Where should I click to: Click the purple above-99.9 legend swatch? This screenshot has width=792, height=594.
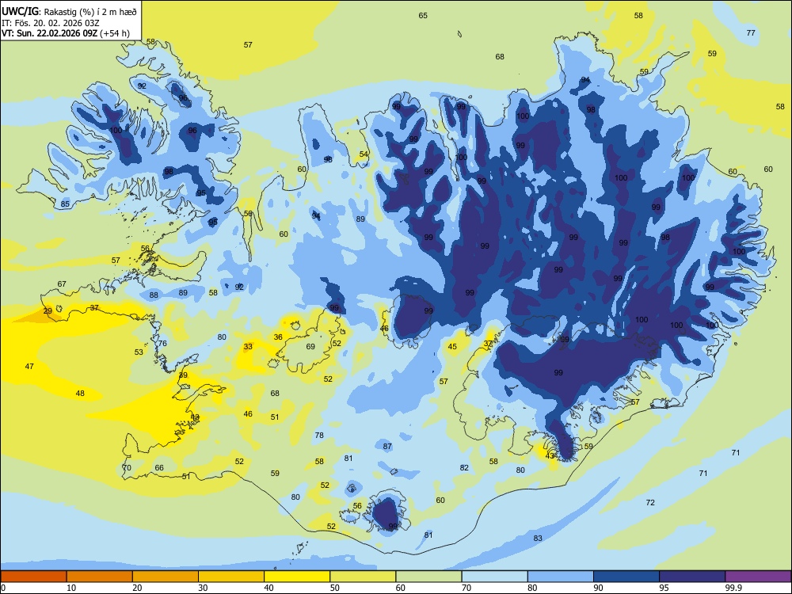[x=758, y=577]
